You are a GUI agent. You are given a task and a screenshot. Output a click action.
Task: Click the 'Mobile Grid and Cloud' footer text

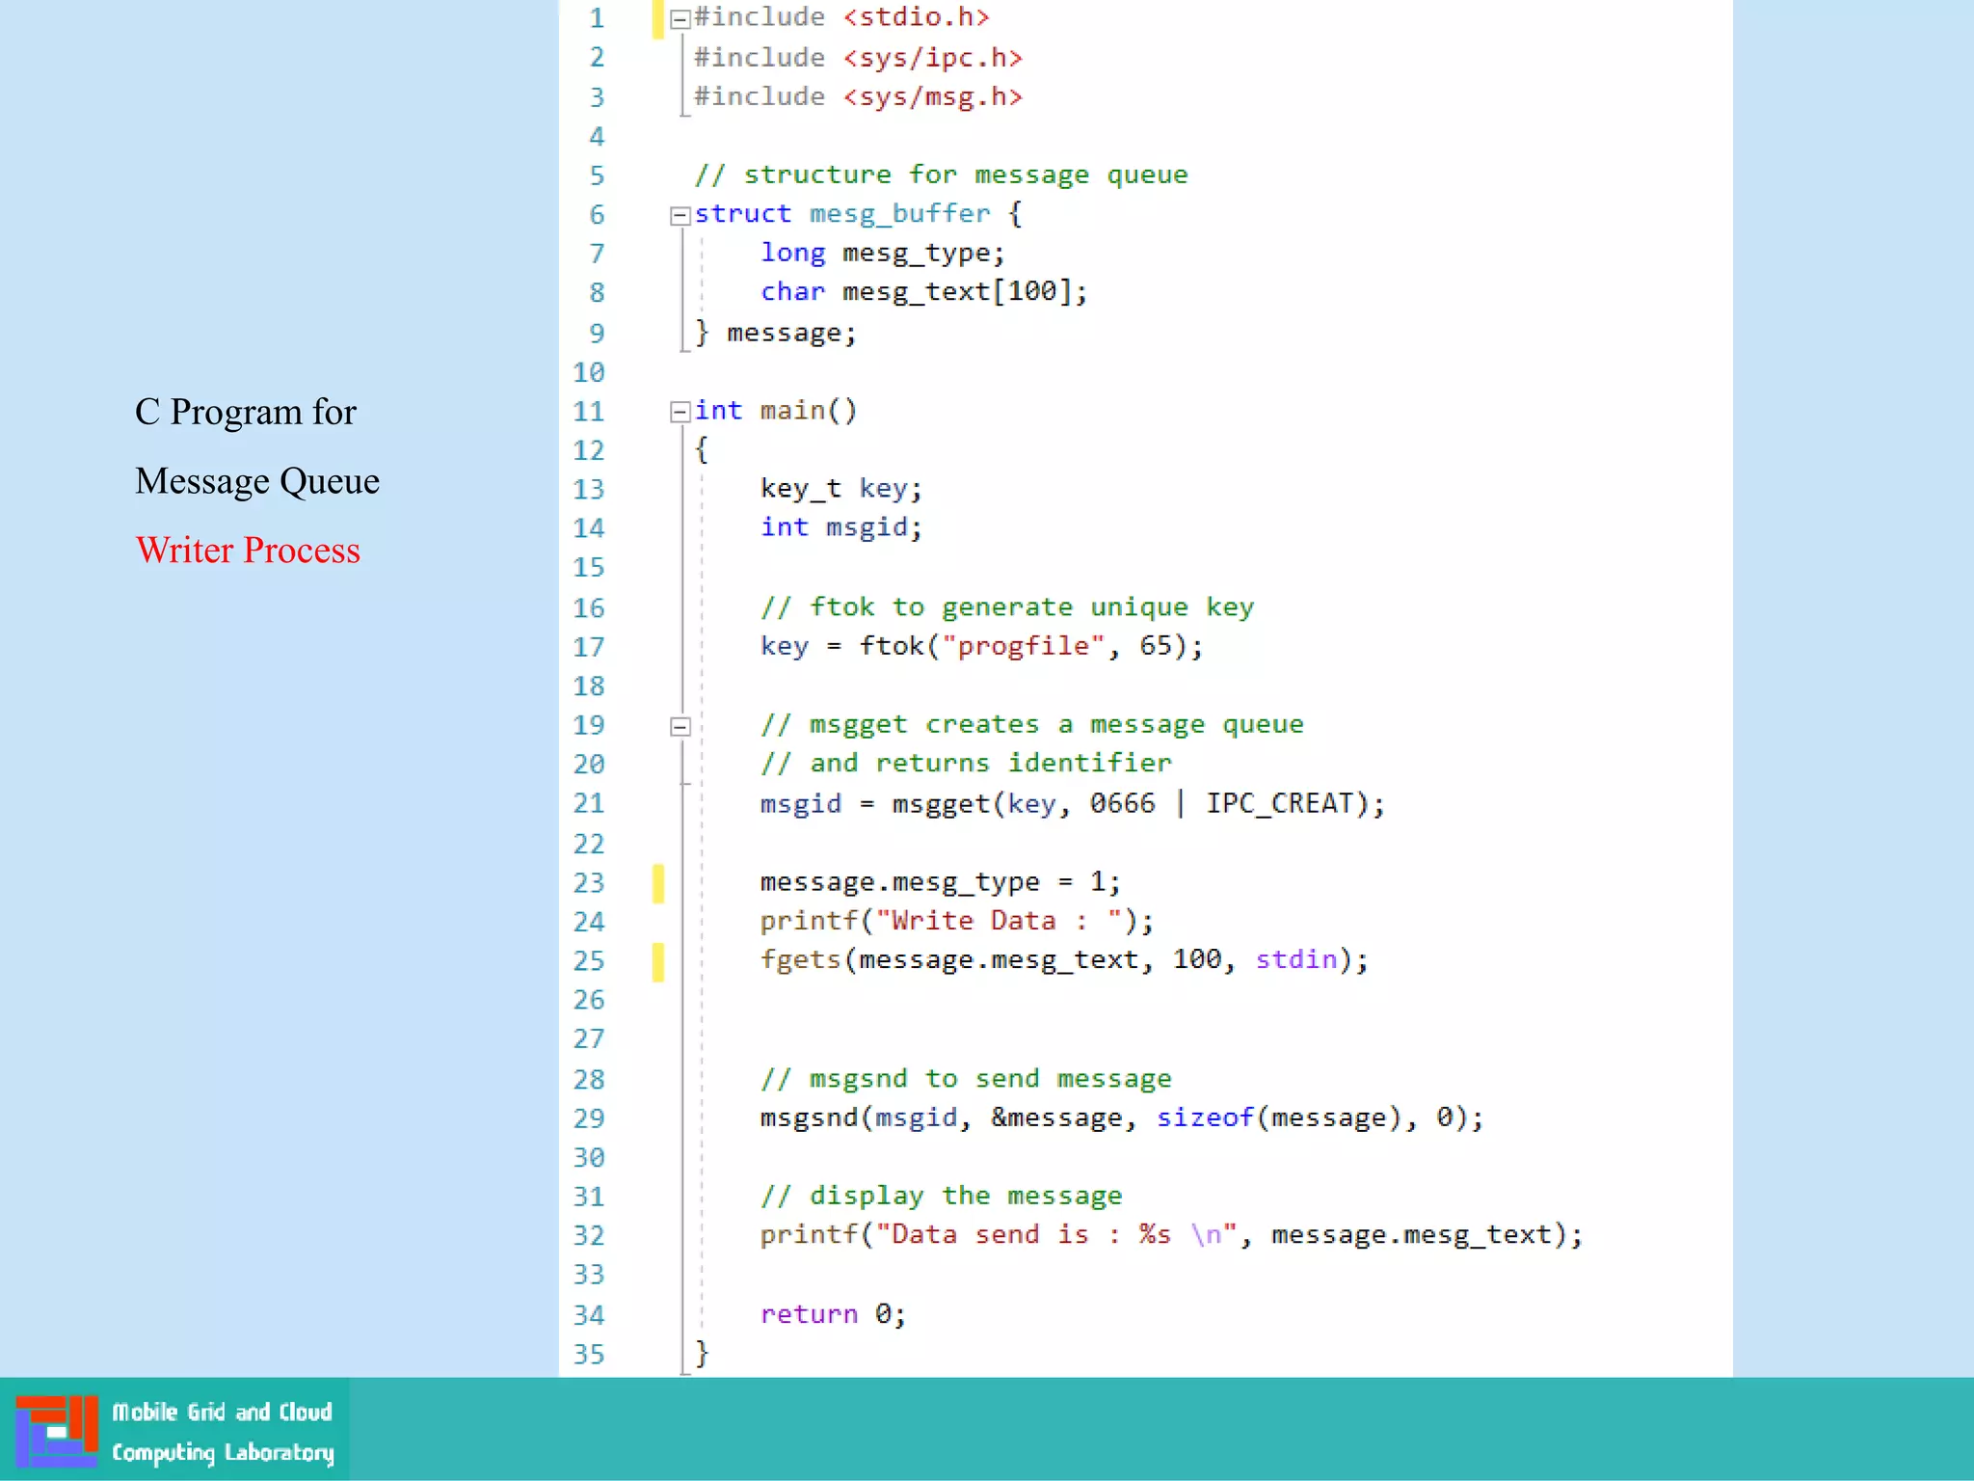click(222, 1413)
